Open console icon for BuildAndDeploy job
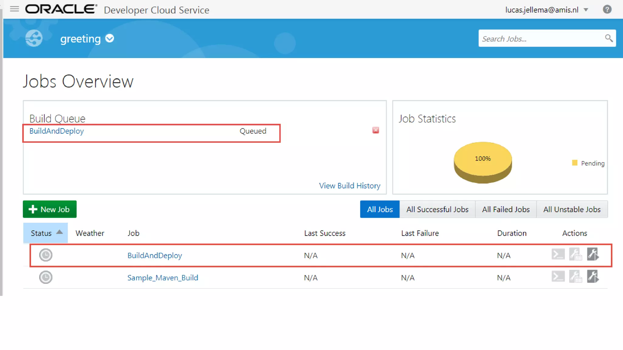 pyautogui.click(x=558, y=254)
